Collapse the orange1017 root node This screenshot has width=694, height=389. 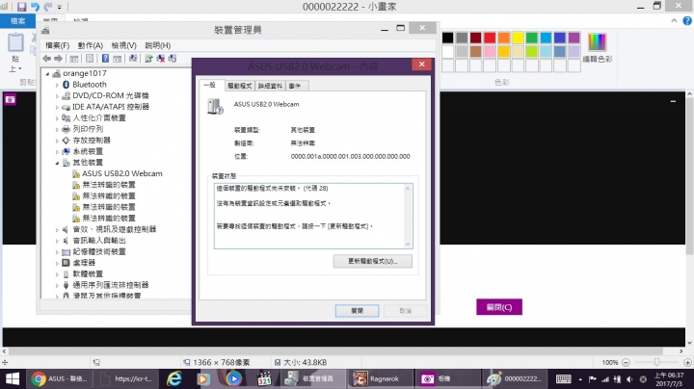(48, 74)
